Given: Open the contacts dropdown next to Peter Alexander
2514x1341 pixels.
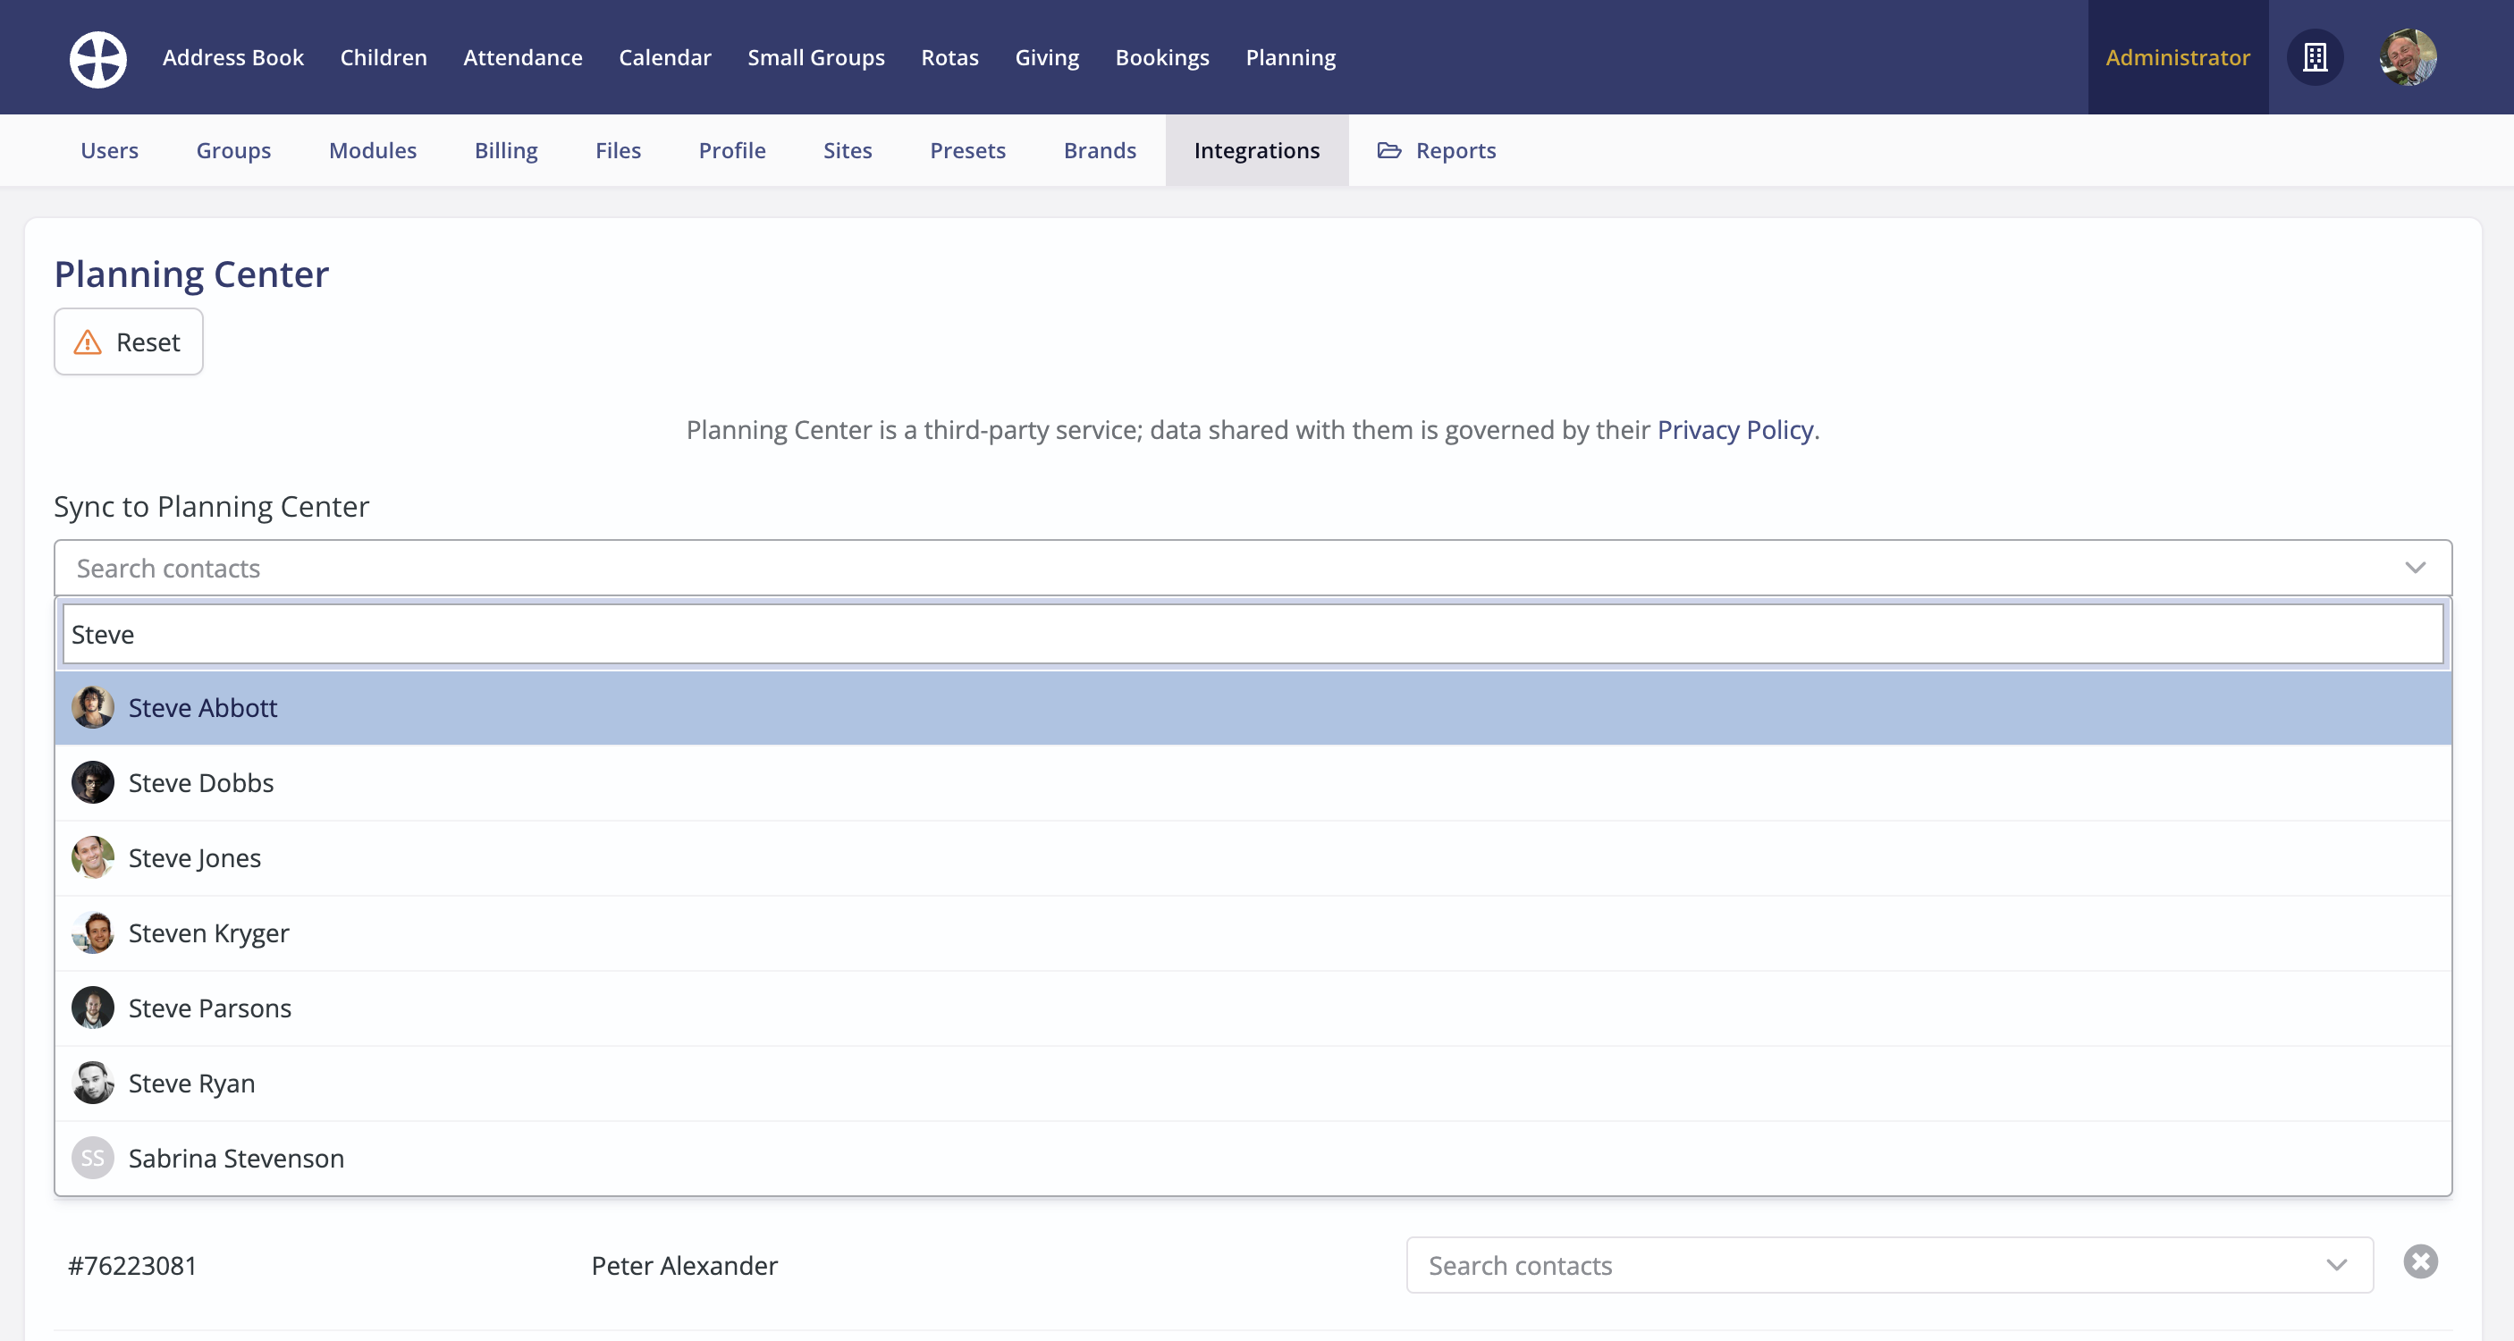Looking at the screenshot, I should 2336,1265.
